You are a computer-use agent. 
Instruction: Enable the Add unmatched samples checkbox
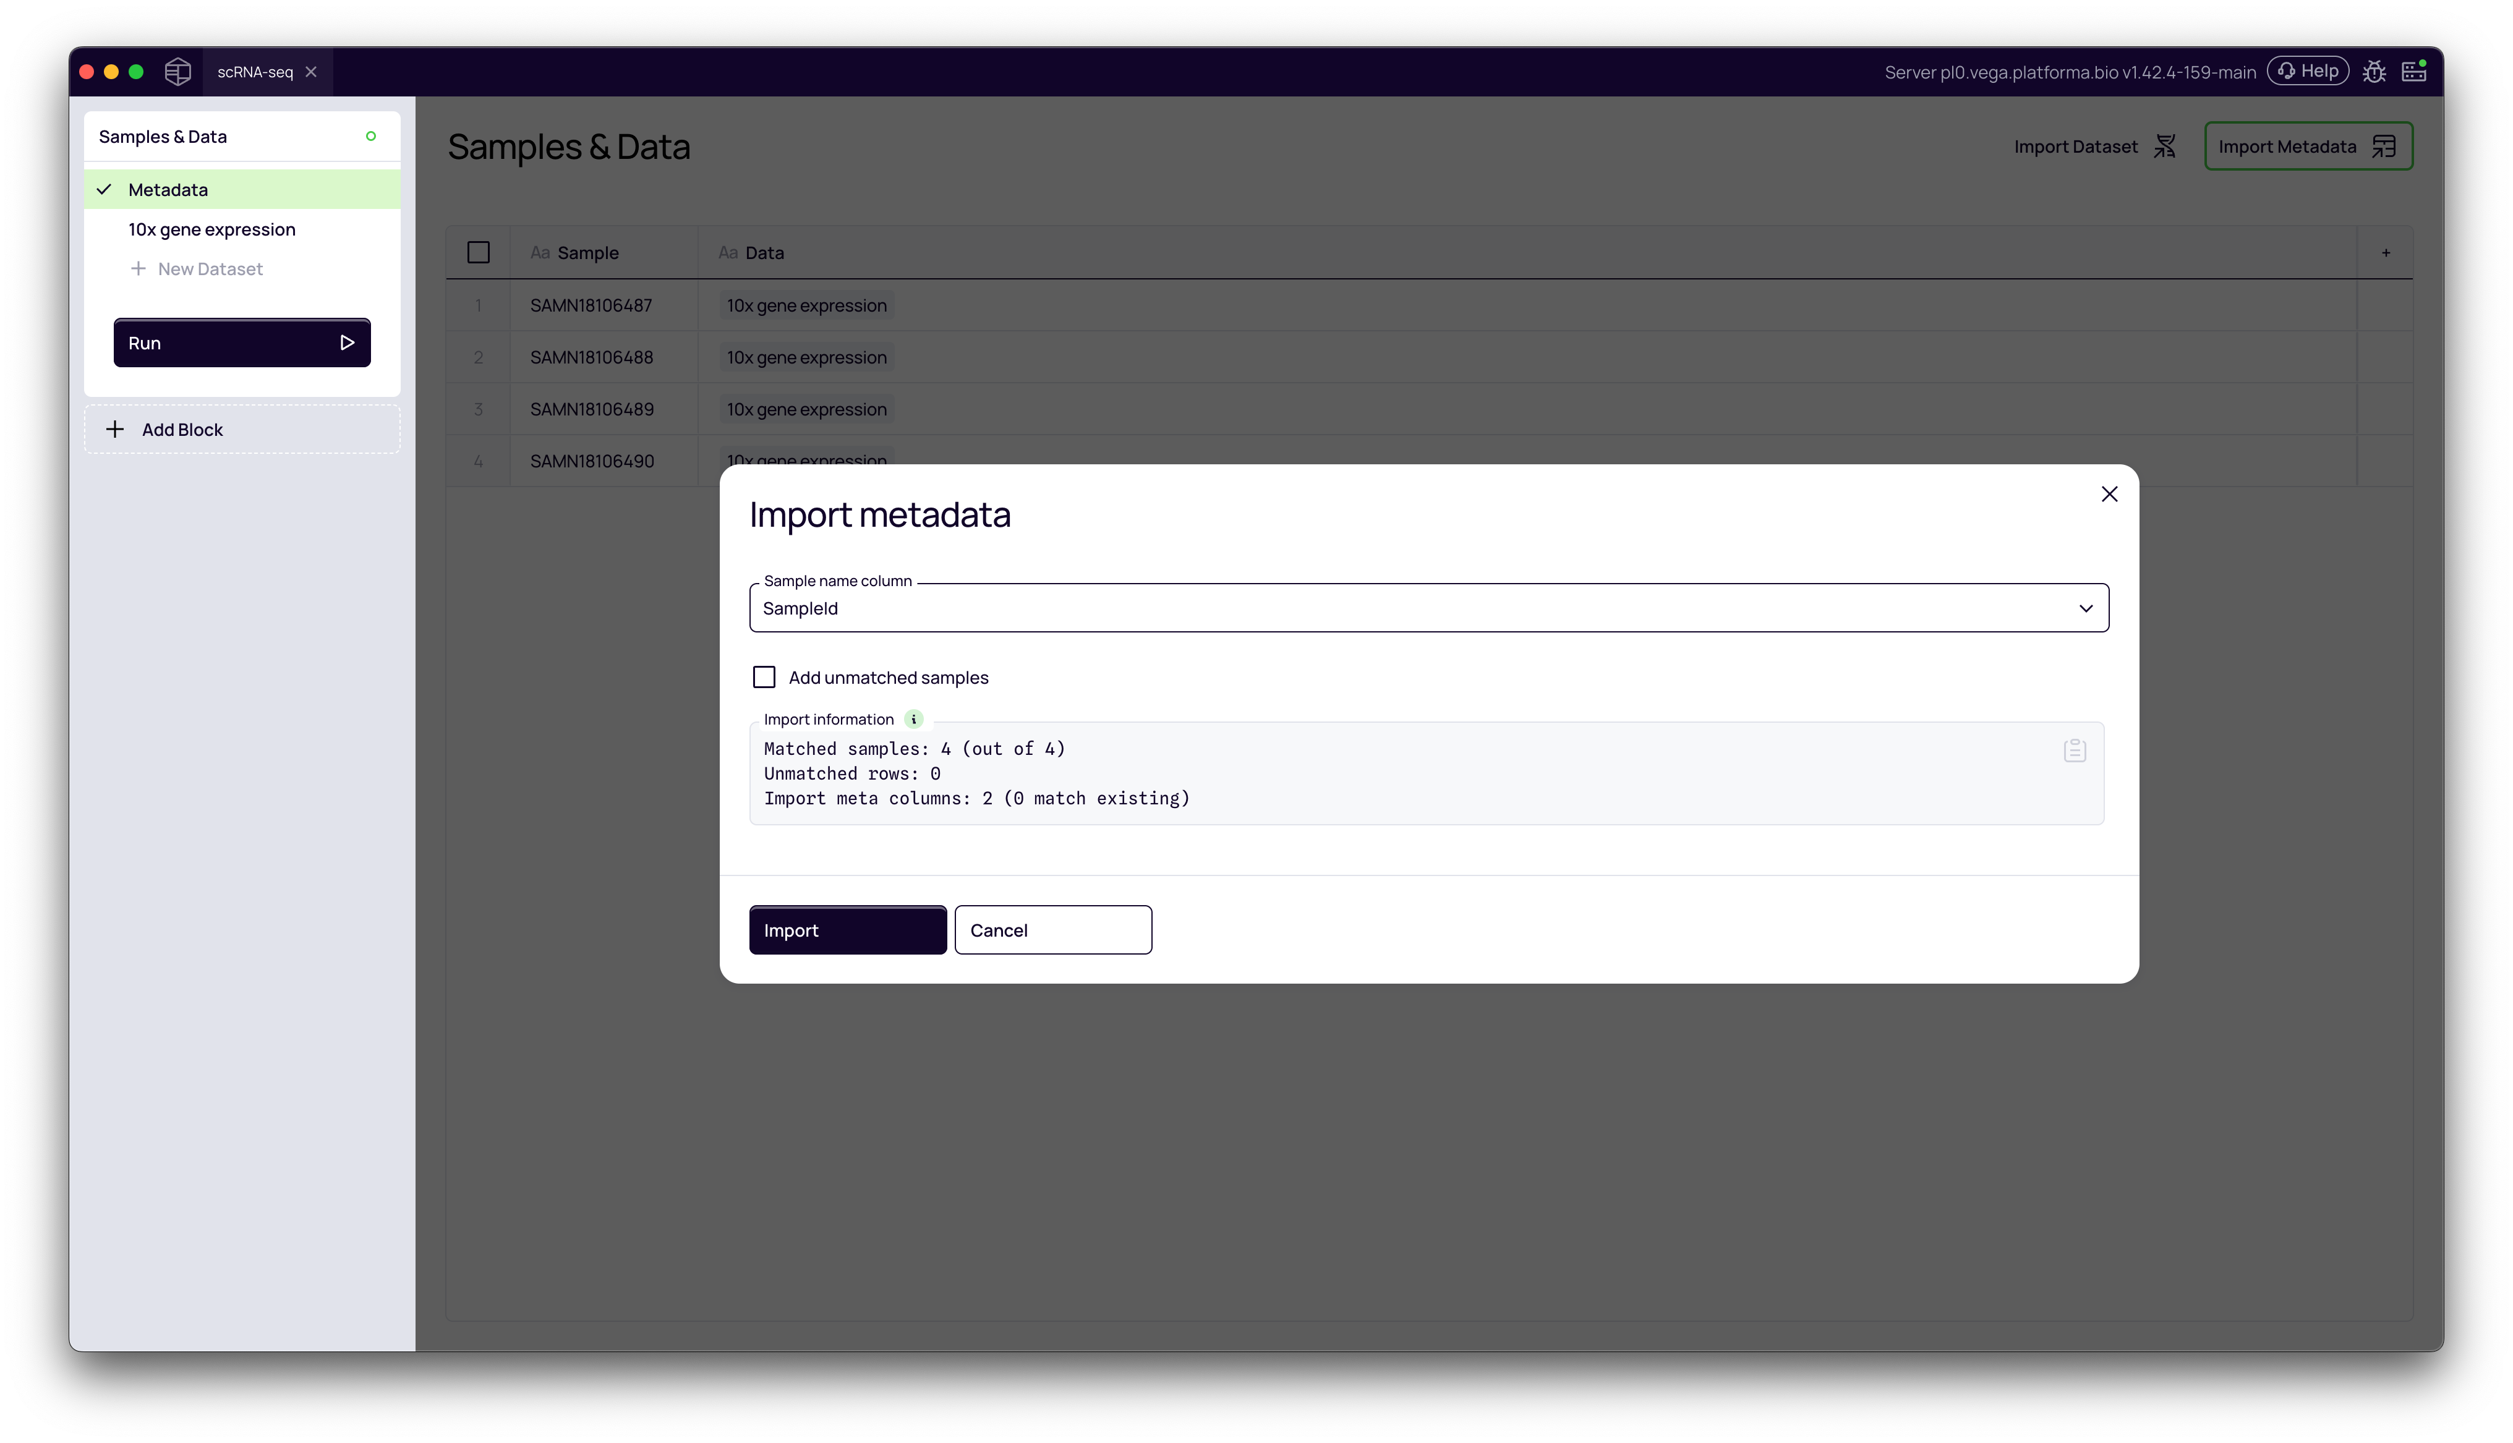coord(764,676)
